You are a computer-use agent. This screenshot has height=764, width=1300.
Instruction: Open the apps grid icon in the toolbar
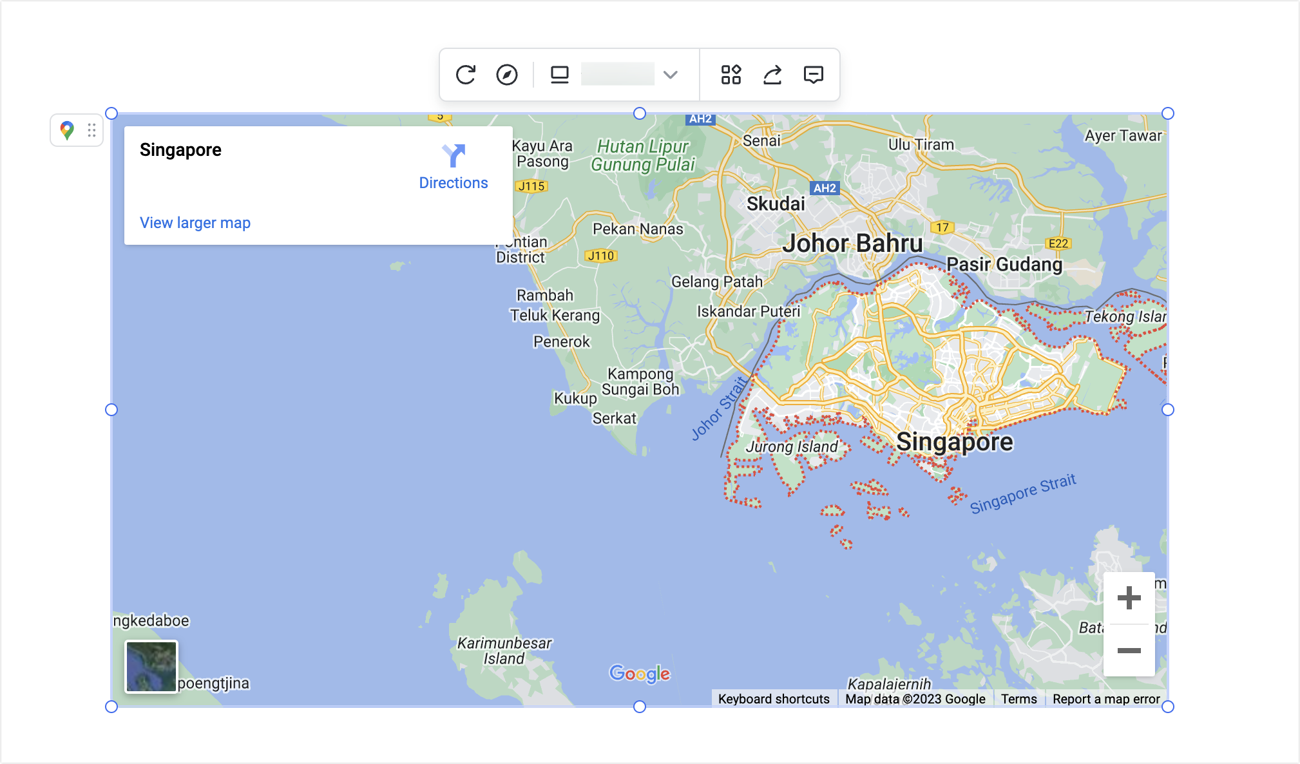(x=732, y=74)
